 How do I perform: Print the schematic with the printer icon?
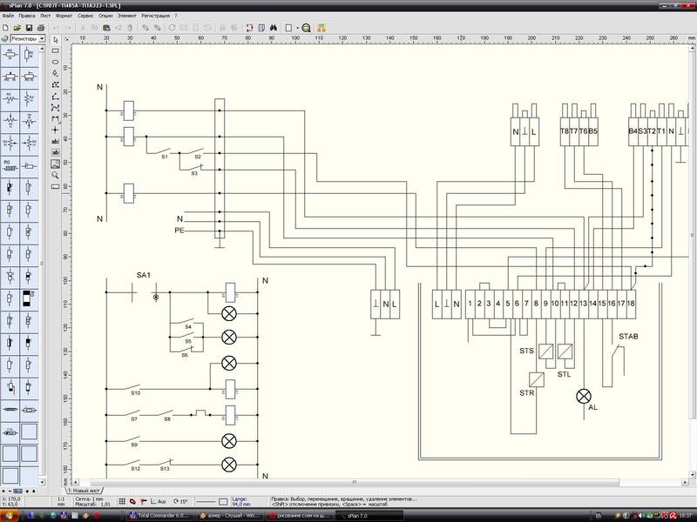[x=40, y=28]
